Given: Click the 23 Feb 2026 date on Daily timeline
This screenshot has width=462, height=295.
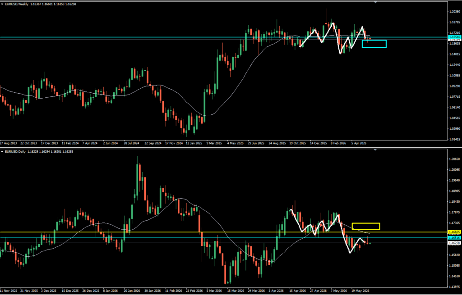Looking at the screenshot, I should point(194,290).
